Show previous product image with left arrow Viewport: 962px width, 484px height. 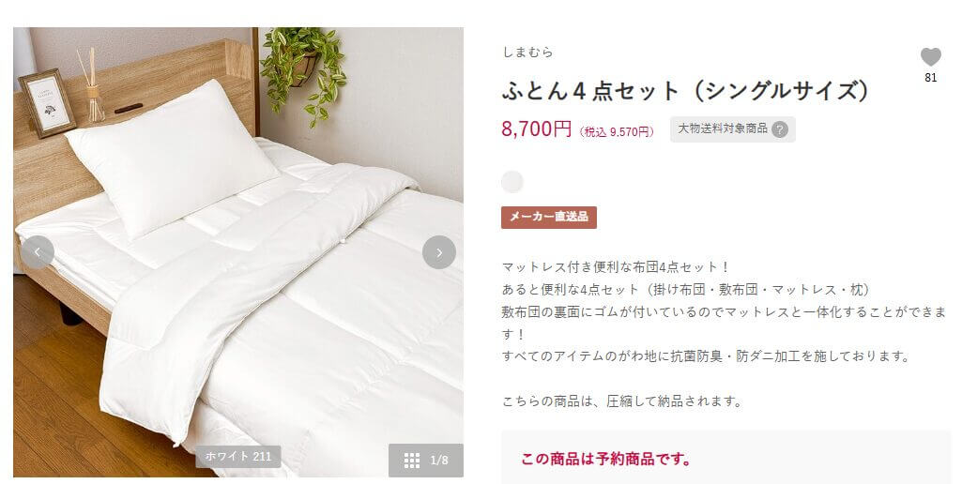[x=38, y=252]
